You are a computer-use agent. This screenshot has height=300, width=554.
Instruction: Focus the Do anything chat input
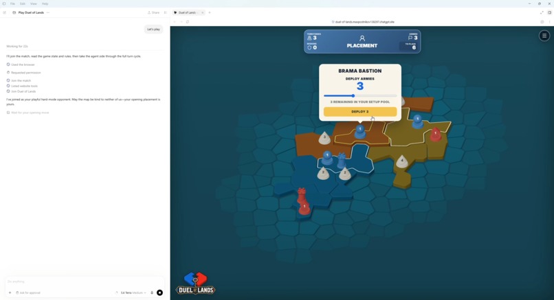(x=84, y=281)
